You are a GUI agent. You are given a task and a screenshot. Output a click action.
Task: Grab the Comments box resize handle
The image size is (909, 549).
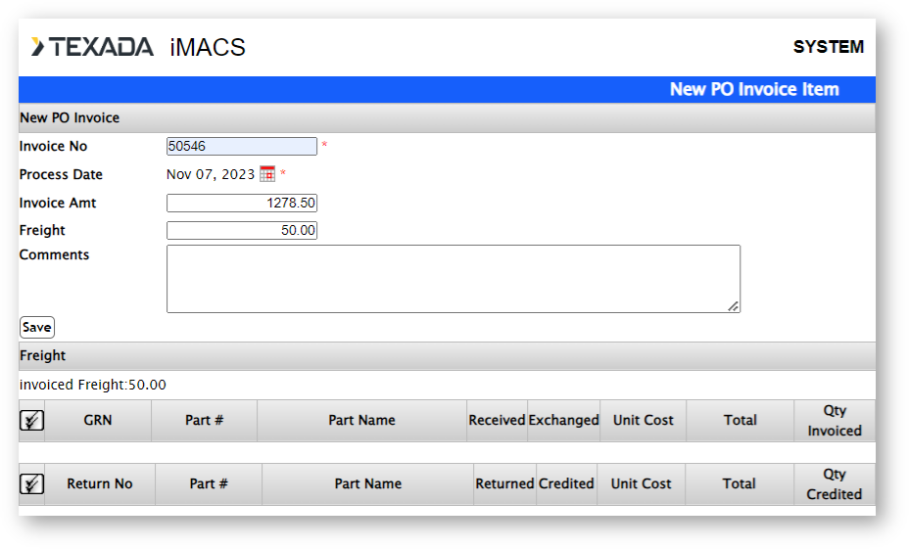tap(734, 306)
